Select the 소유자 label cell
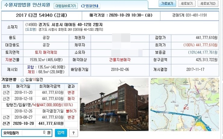Viewport: 223px width, 139px height. (80, 52)
